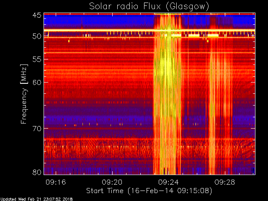Click the '70' frequency tick label

pos(37,129)
